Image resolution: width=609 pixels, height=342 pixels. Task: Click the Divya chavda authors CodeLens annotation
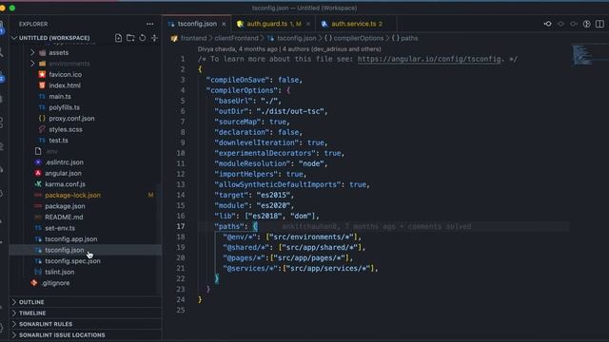point(289,48)
